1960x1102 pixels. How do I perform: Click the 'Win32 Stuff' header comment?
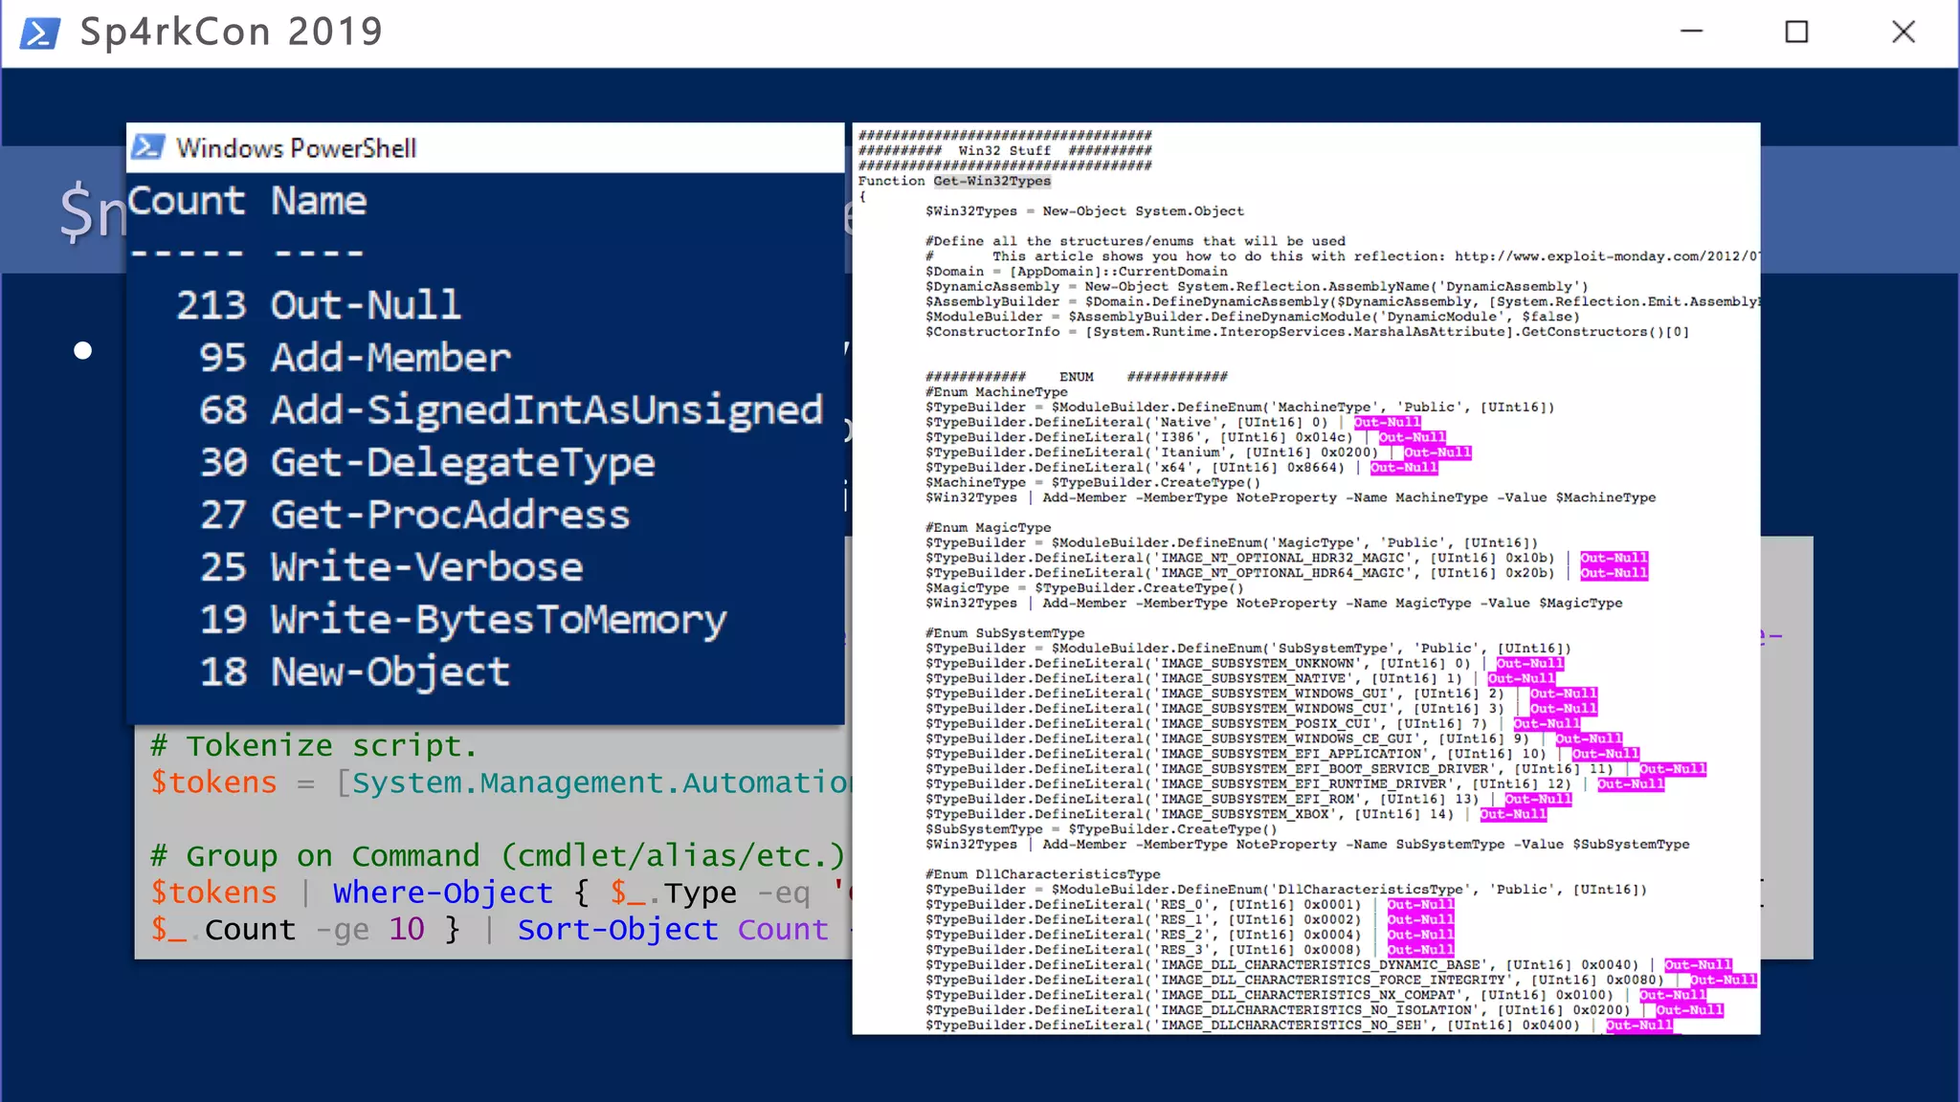(x=1005, y=151)
